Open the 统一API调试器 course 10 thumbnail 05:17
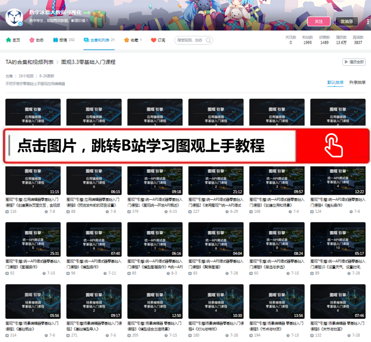The image size is (371, 342). tap(338, 240)
